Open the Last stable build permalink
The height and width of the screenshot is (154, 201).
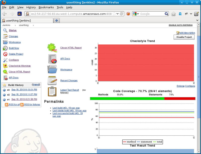coord(69,111)
